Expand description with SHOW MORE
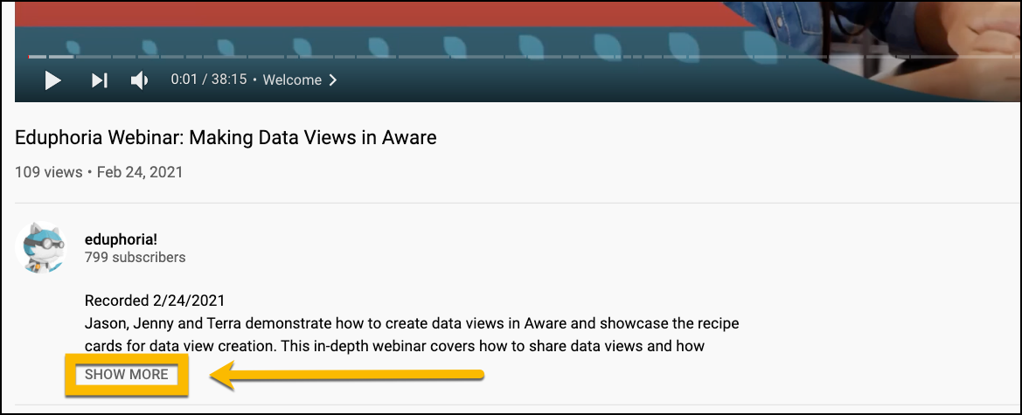This screenshot has height=415, width=1022. pyautogui.click(x=127, y=375)
